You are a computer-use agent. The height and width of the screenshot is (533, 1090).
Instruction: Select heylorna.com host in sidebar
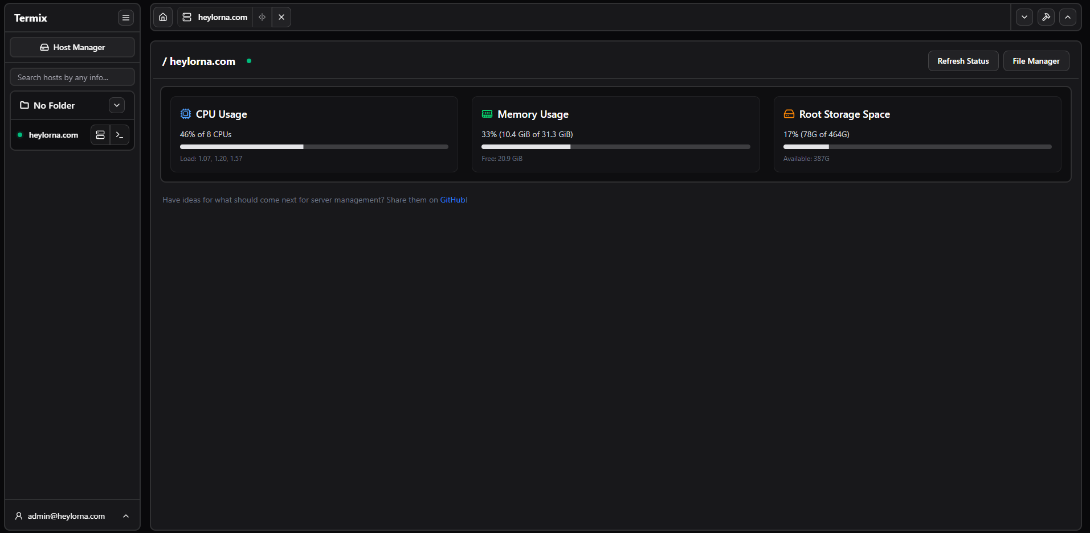(x=53, y=135)
